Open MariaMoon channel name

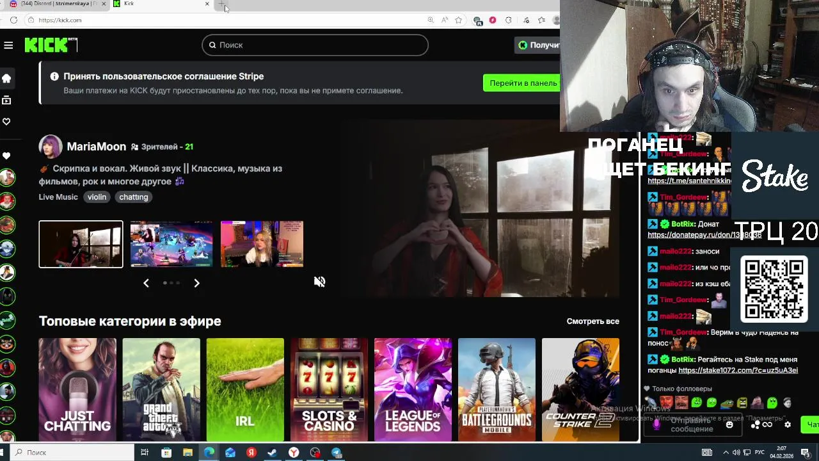(97, 147)
